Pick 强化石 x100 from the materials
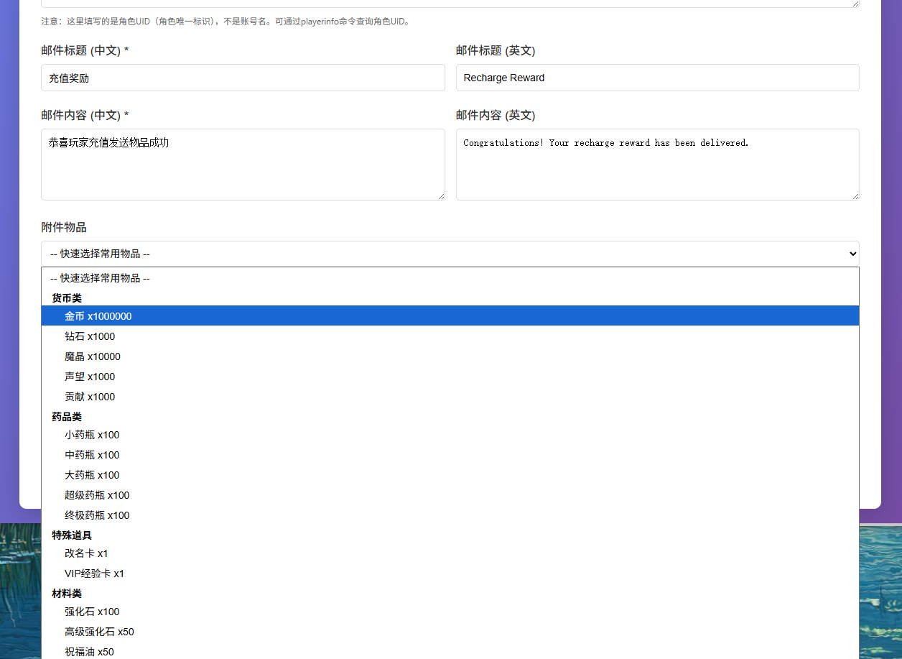The height and width of the screenshot is (659, 902). tap(92, 612)
